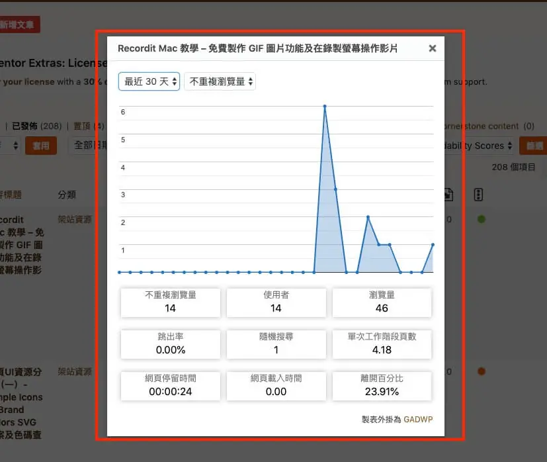Click the 208 個項目 count in background

point(513,167)
